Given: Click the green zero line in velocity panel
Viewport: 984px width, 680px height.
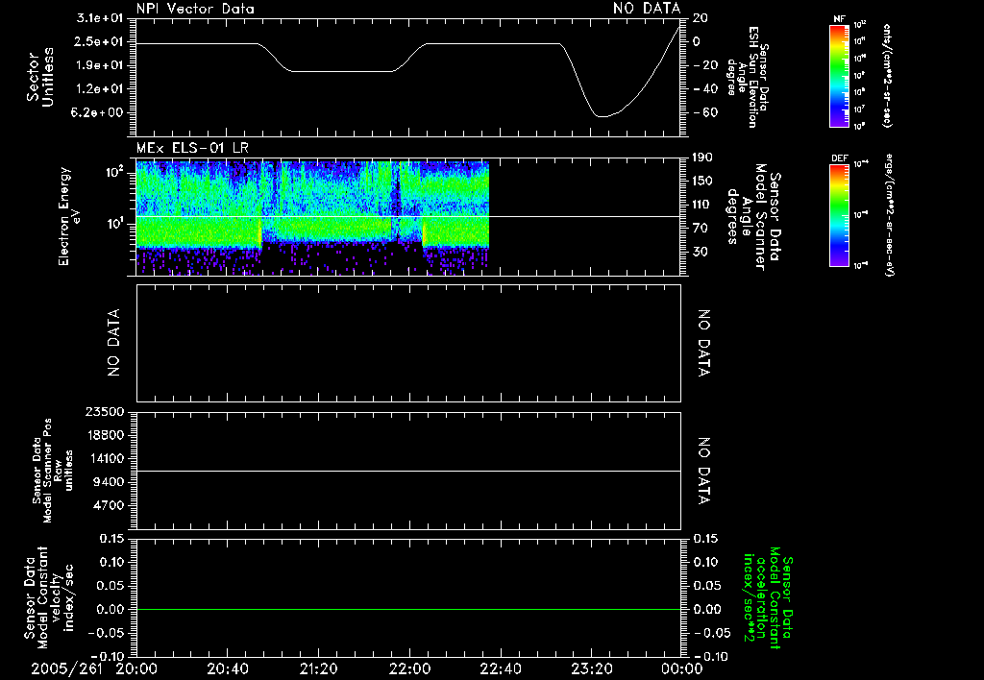Looking at the screenshot, I should (x=408, y=609).
